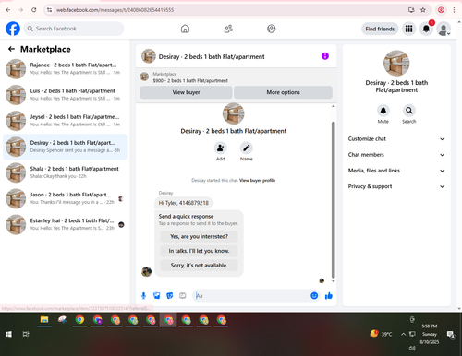The image size is (462, 356).
Task: Open the Estanley Isai conversation
Action: (x=65, y=224)
